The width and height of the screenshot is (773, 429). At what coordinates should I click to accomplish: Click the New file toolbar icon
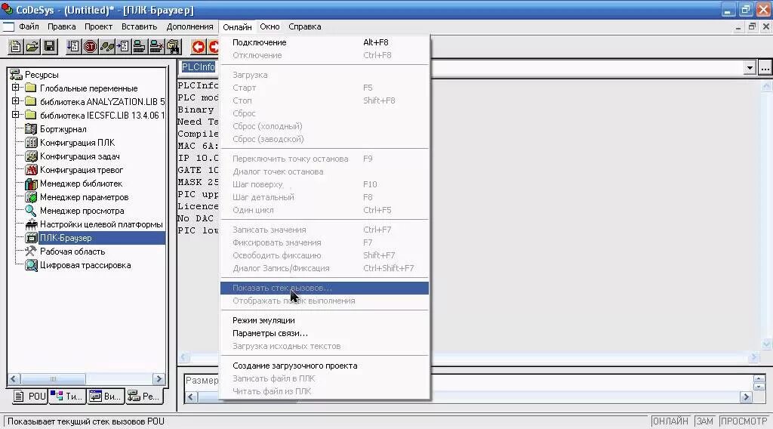click(x=15, y=47)
